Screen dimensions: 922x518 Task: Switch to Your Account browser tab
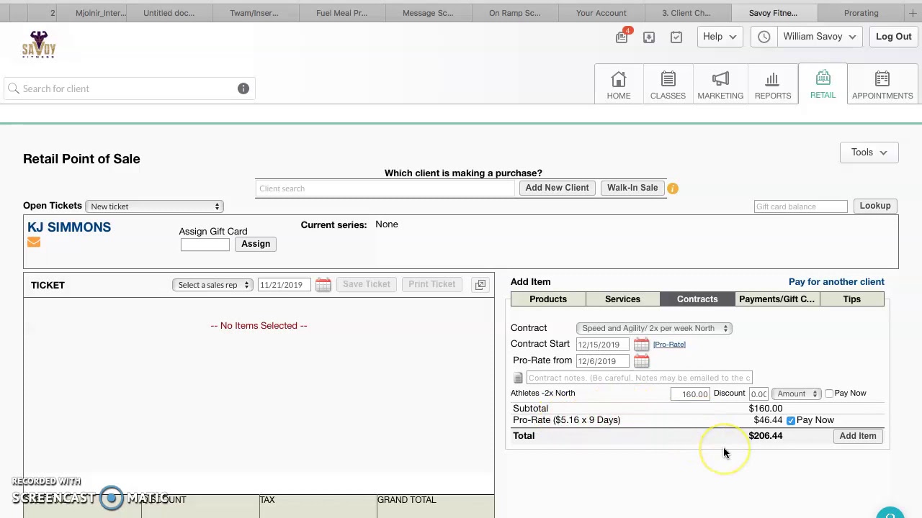(x=601, y=13)
